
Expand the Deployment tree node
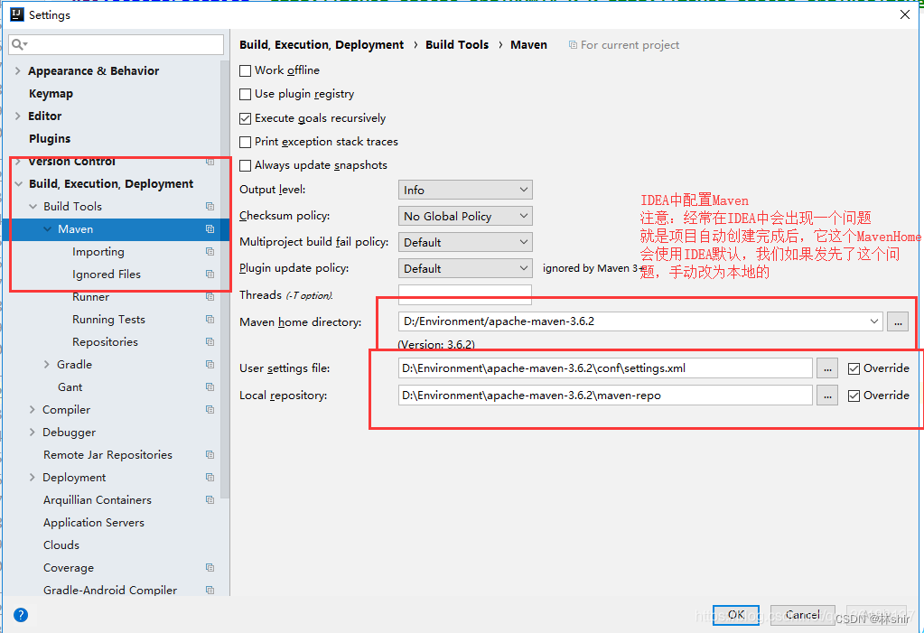[x=33, y=477]
